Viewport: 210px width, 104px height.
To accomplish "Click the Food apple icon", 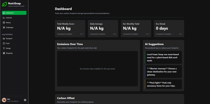I will click(4, 44).
